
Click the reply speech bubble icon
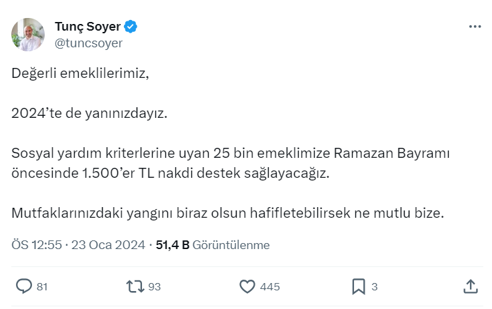(24, 286)
